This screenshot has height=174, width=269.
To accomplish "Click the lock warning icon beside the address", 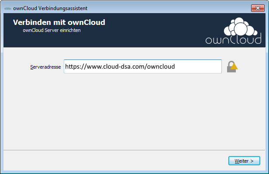I will 232,66.
